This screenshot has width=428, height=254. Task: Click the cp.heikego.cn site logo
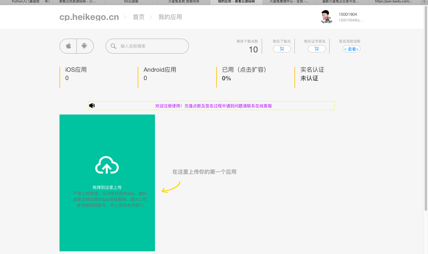pos(89,17)
